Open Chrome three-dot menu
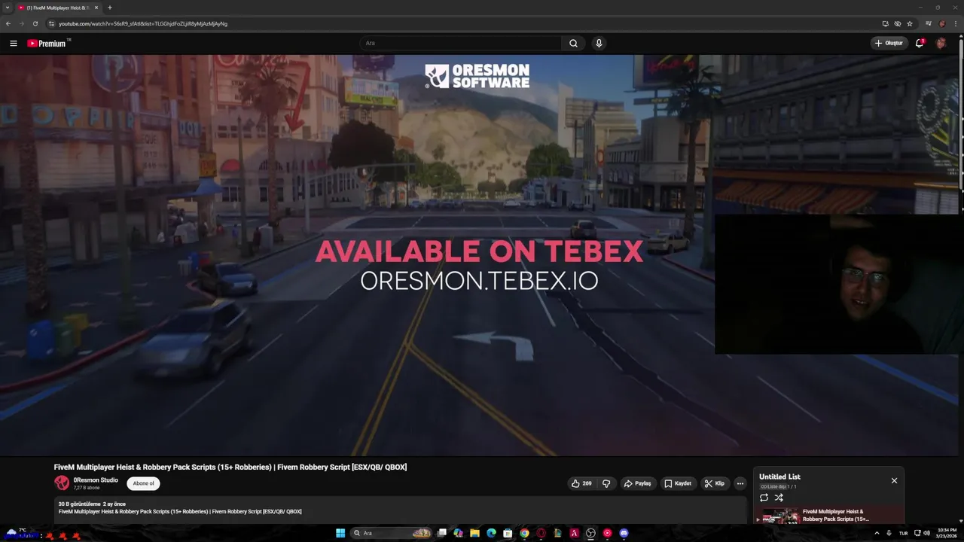 [955, 23]
